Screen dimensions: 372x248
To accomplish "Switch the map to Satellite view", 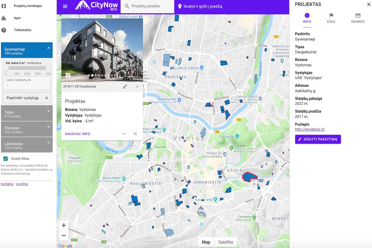I will [226, 242].
